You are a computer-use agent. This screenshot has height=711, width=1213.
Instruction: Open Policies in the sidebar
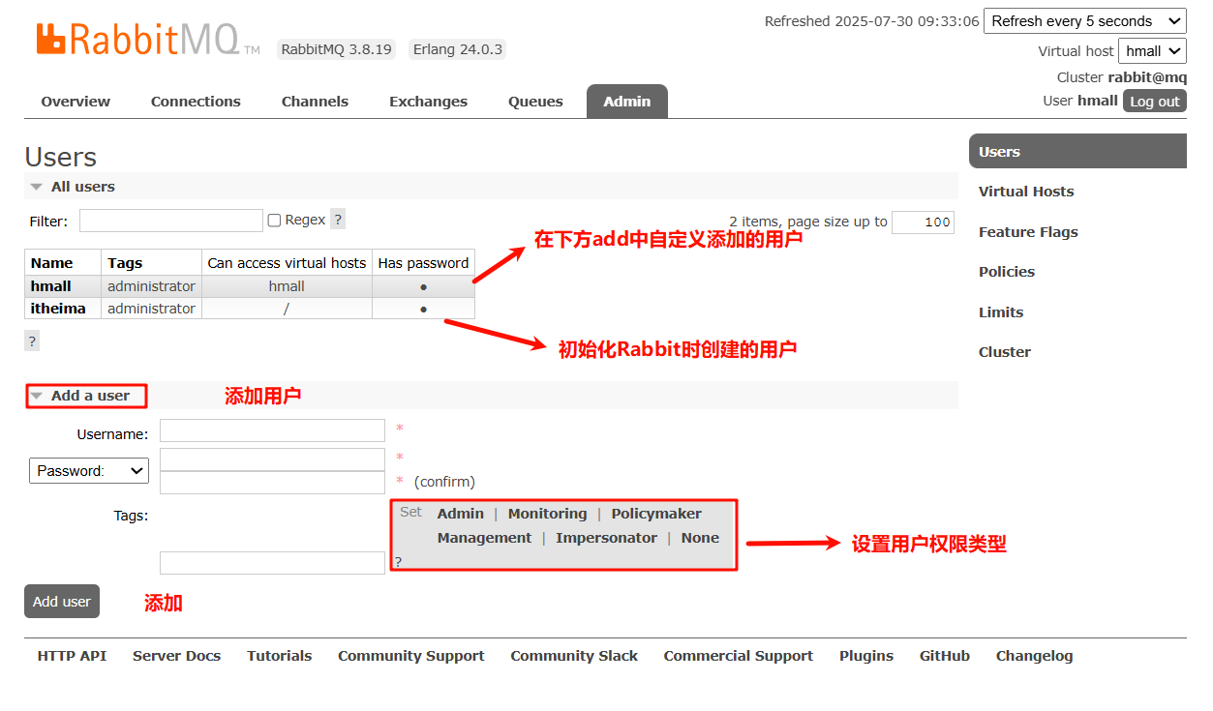pyautogui.click(x=1007, y=272)
